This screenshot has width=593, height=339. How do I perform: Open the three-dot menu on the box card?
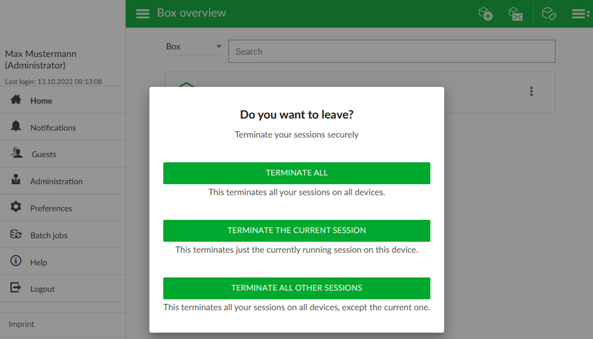pos(532,91)
